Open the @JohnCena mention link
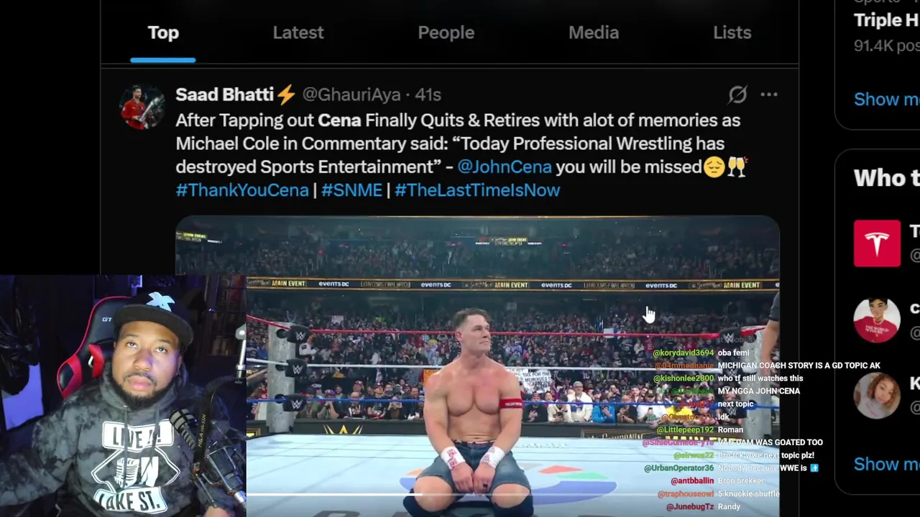The height and width of the screenshot is (517, 920). (x=505, y=167)
